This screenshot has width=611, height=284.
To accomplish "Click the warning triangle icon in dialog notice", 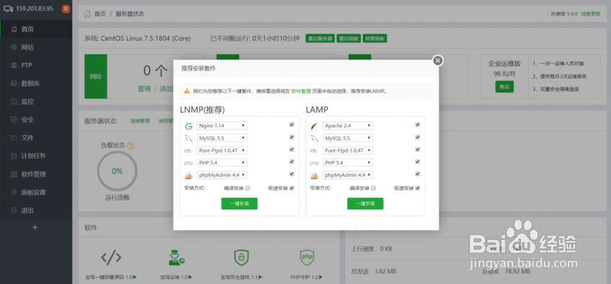I will [x=186, y=91].
